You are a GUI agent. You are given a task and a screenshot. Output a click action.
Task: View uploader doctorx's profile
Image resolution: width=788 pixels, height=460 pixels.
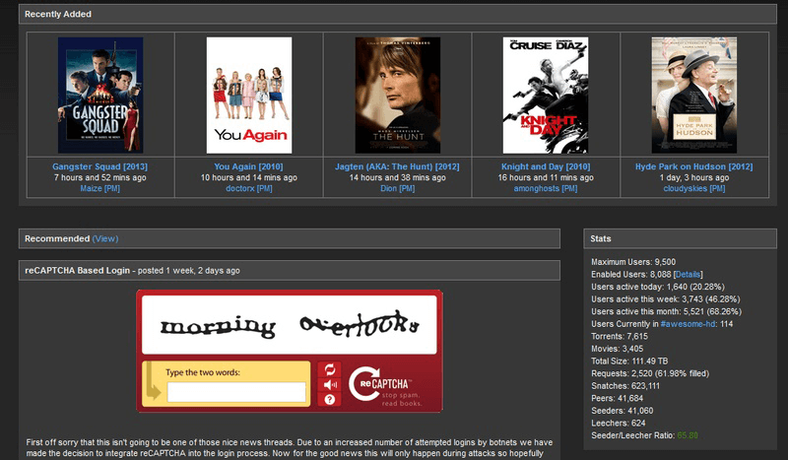pyautogui.click(x=240, y=188)
